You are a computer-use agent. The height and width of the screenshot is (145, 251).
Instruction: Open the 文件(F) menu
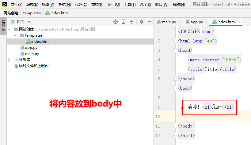16,5
